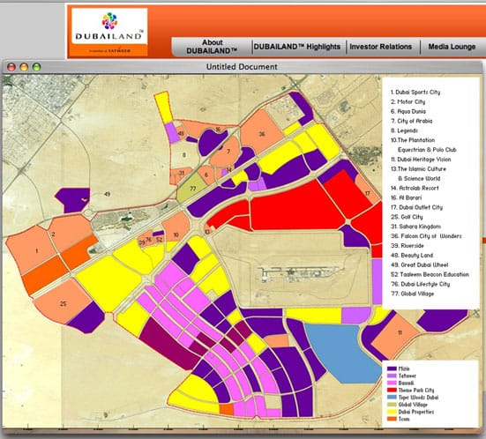Select the 'Bawadi' legend label
Screen dimensions: 486x439
pos(406,383)
